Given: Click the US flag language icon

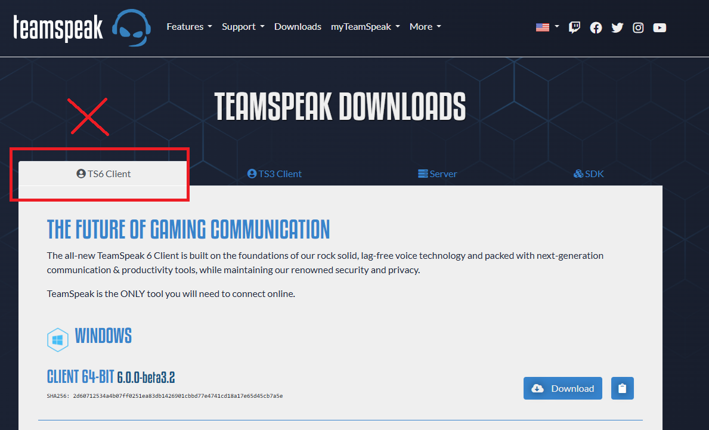Looking at the screenshot, I should pos(543,27).
